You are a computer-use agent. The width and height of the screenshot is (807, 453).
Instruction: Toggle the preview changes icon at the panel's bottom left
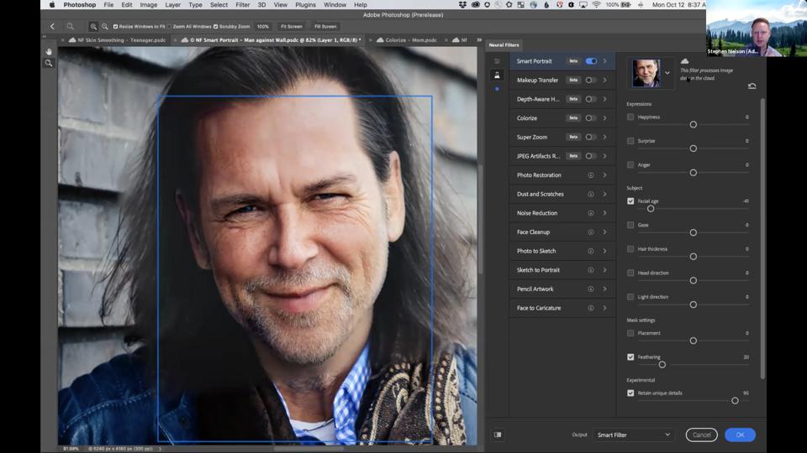click(x=498, y=435)
